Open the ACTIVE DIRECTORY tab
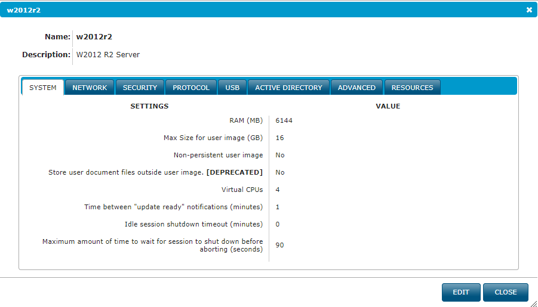Screen dimensions: 538x307 (288, 88)
